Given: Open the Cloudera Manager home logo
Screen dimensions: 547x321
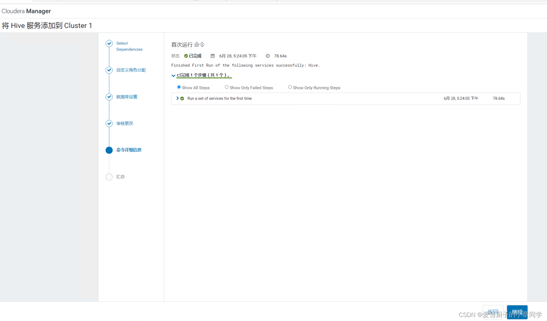Looking at the screenshot, I should click(26, 11).
